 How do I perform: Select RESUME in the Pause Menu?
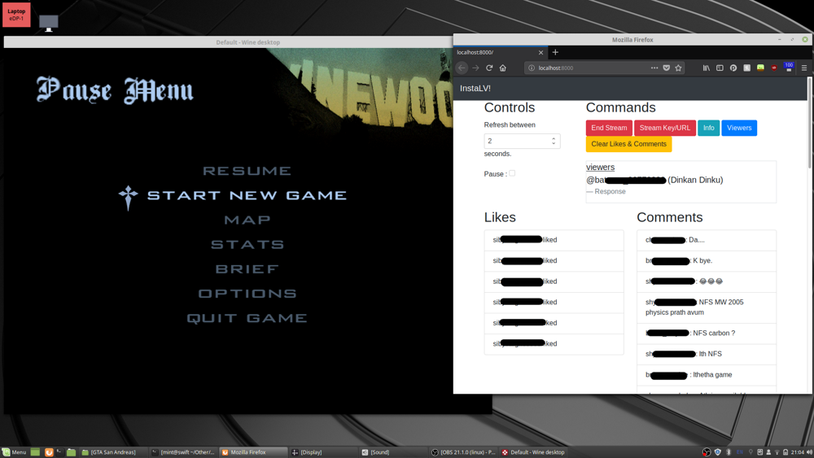(247, 171)
